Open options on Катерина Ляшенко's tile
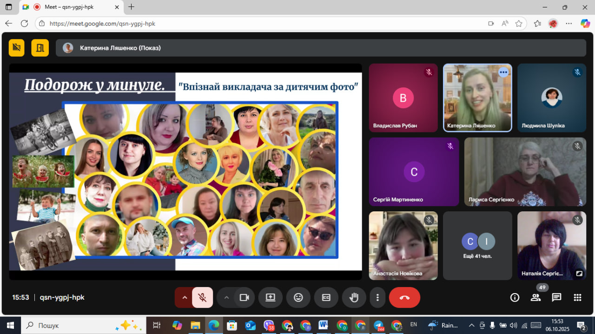 503,72
